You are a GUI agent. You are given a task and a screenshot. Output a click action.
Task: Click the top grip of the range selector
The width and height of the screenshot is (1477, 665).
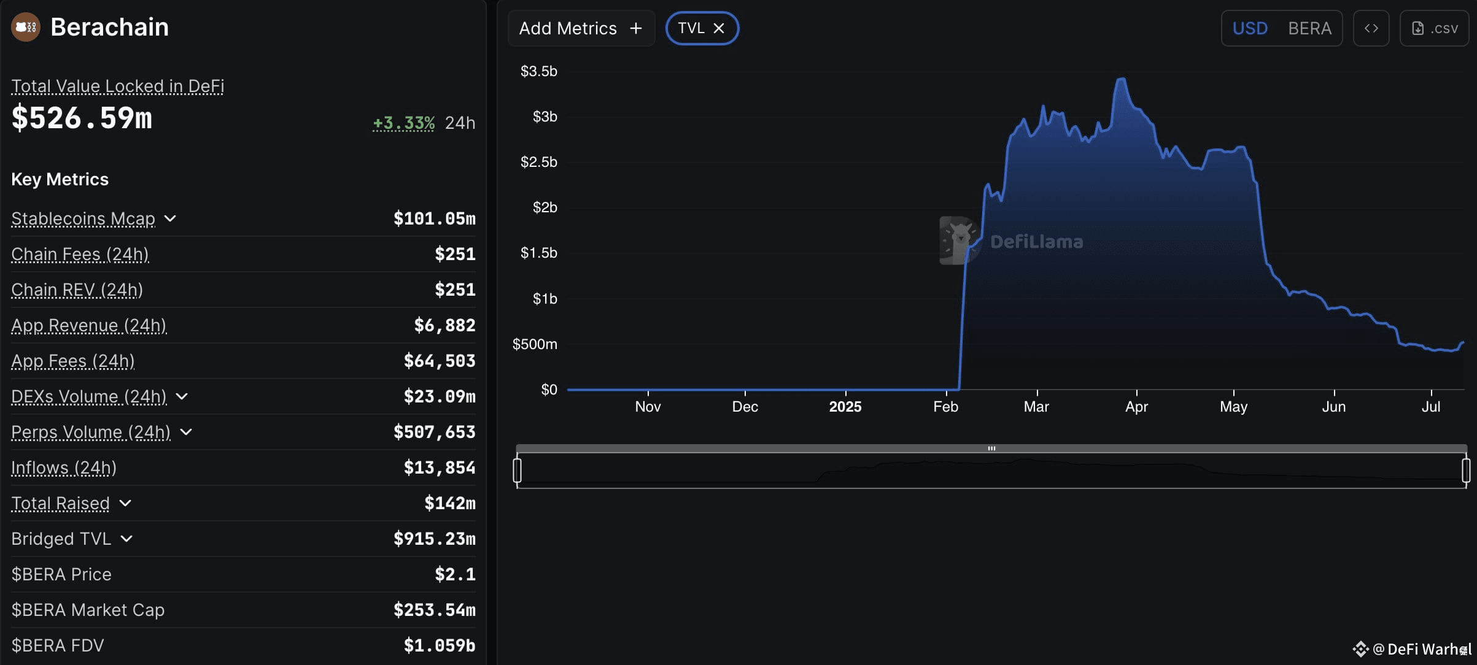click(x=991, y=448)
